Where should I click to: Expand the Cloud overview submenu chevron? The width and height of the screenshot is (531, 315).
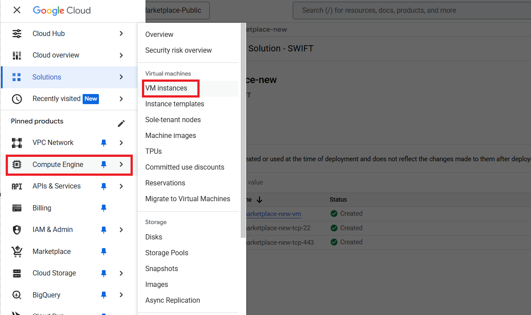[x=121, y=55]
